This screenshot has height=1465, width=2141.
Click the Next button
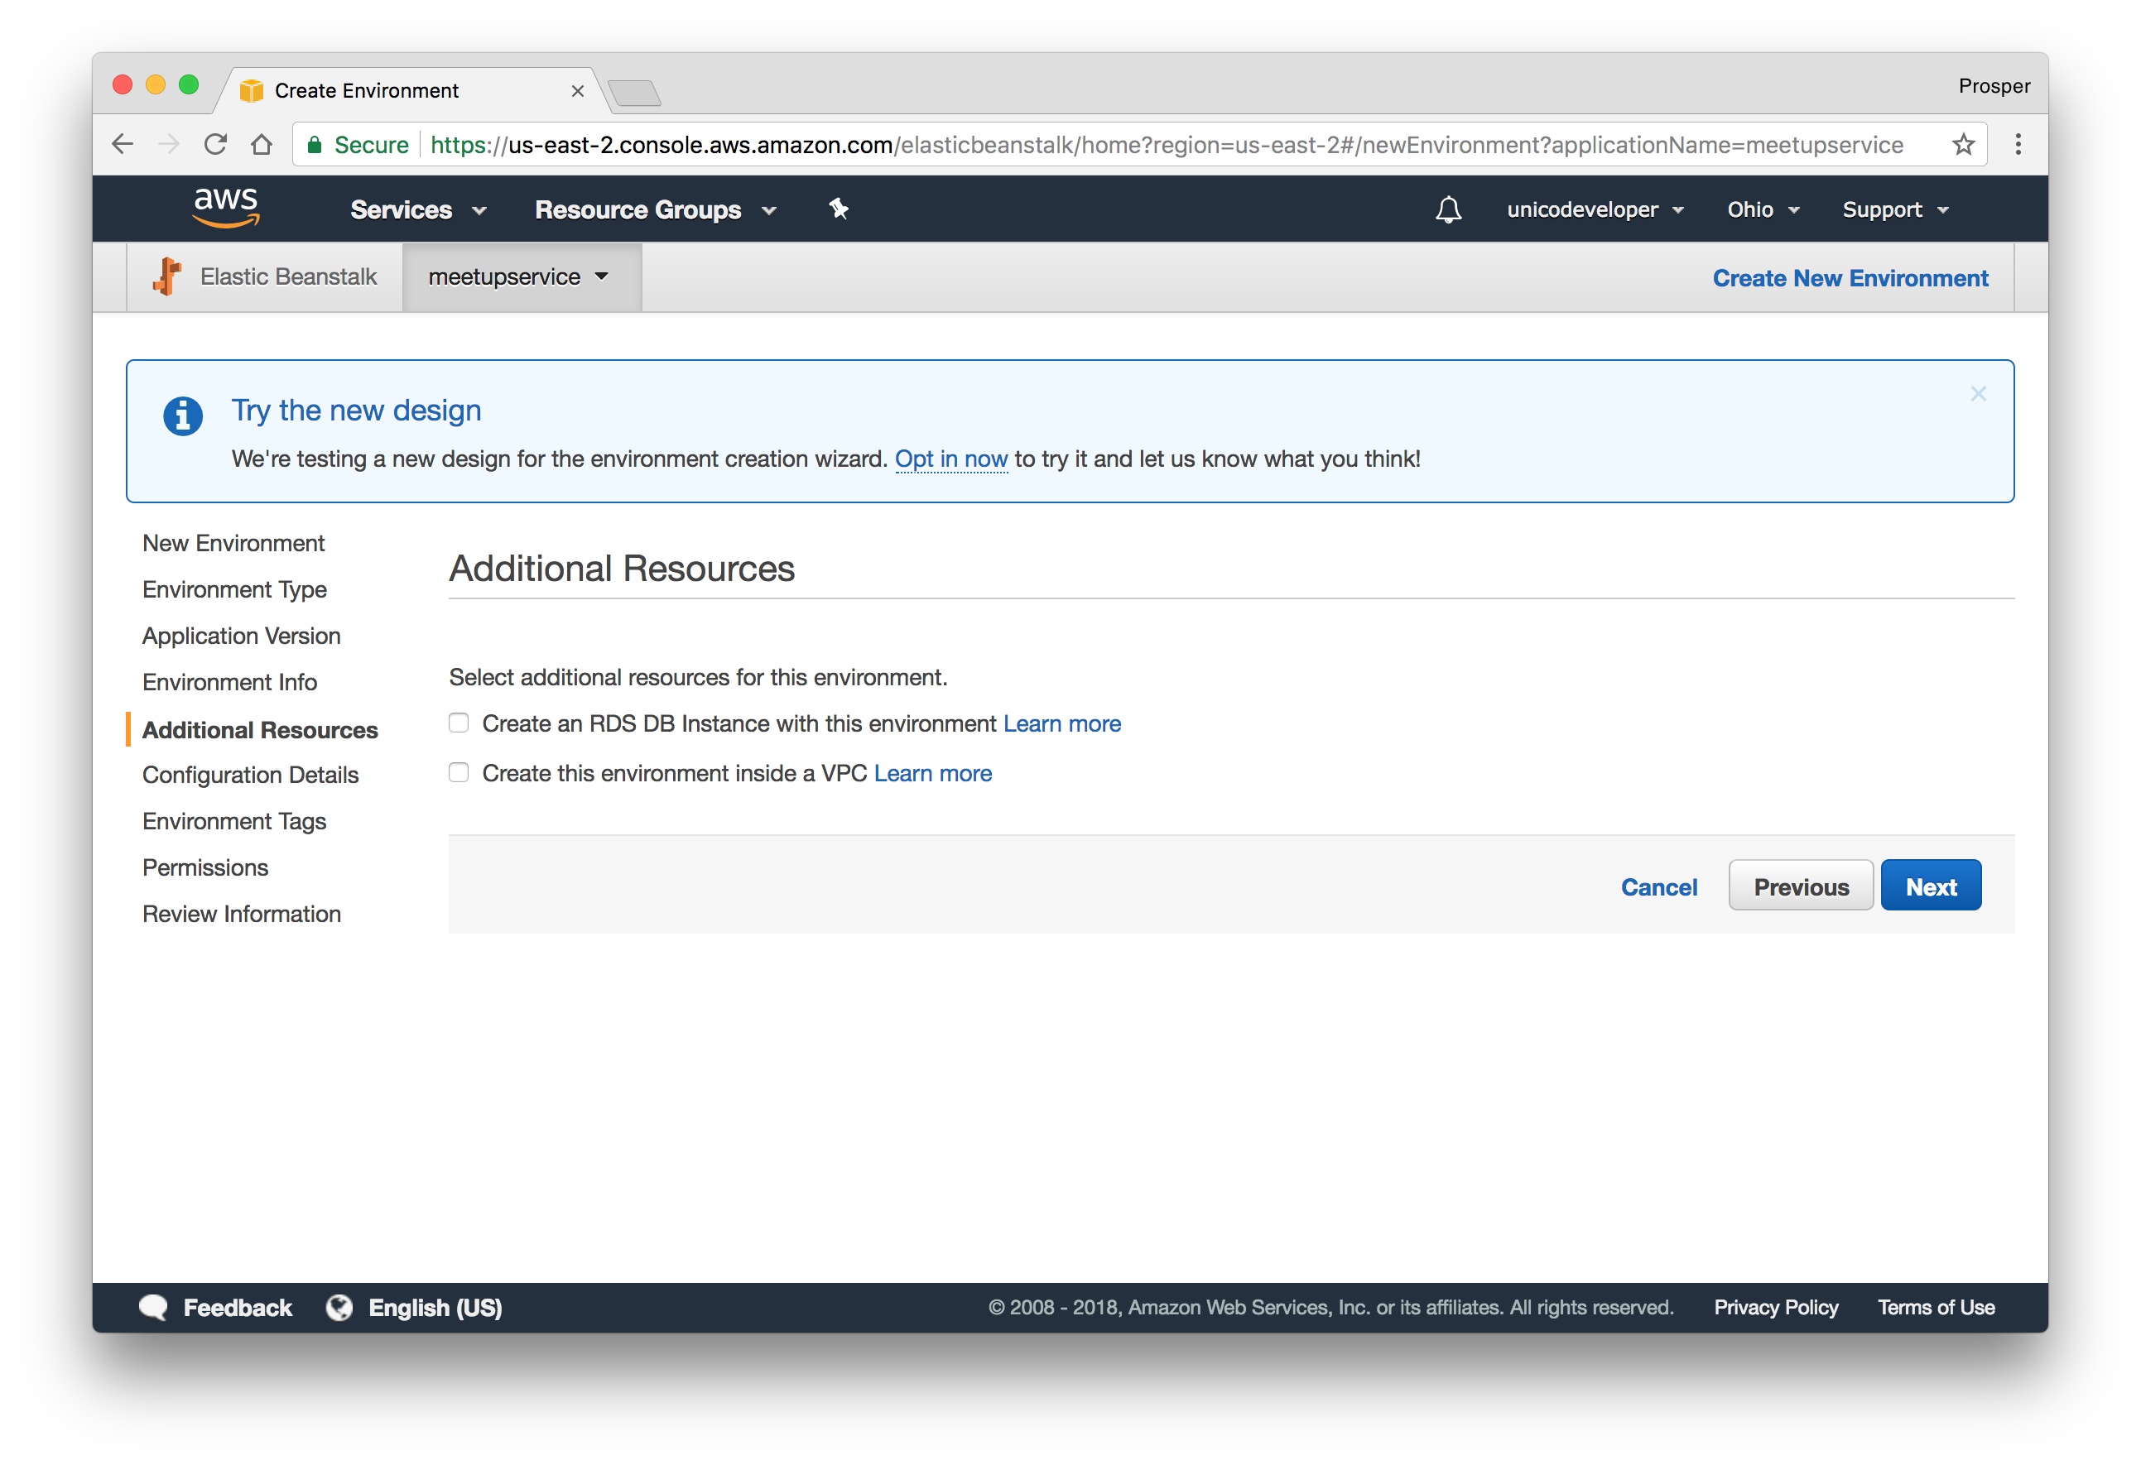1930,886
